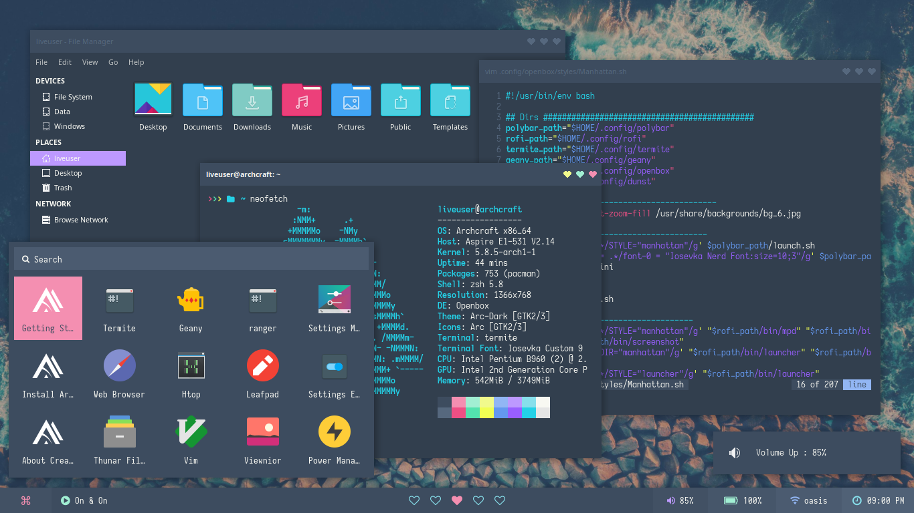
Task: Open the File menu in File Manager
Action: (x=41, y=62)
